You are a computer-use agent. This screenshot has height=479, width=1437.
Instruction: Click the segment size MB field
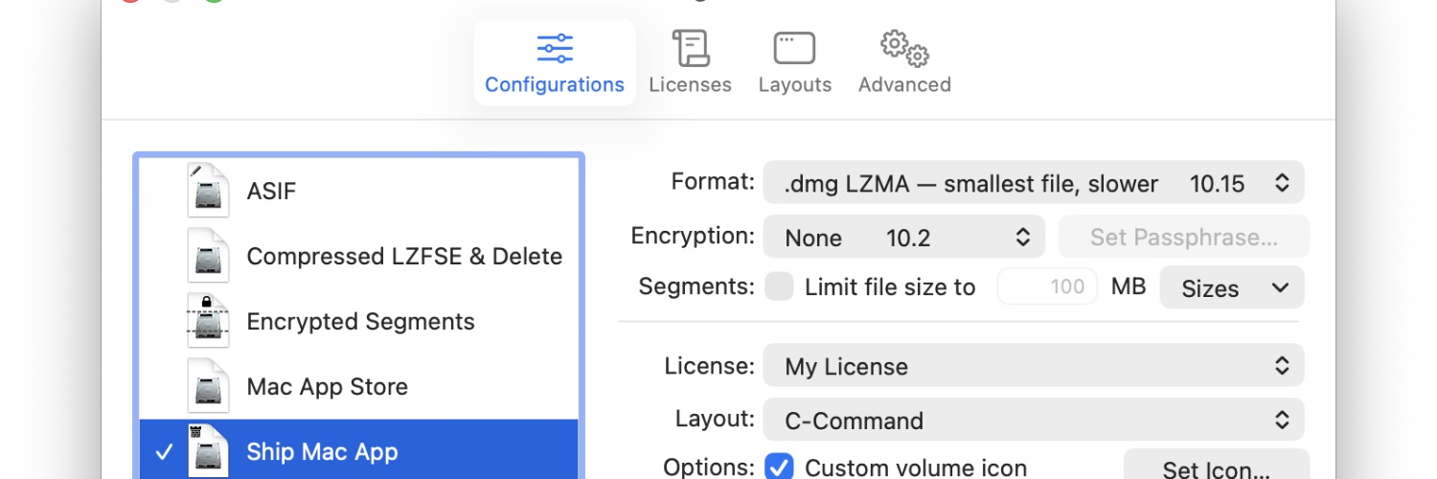[1047, 286]
